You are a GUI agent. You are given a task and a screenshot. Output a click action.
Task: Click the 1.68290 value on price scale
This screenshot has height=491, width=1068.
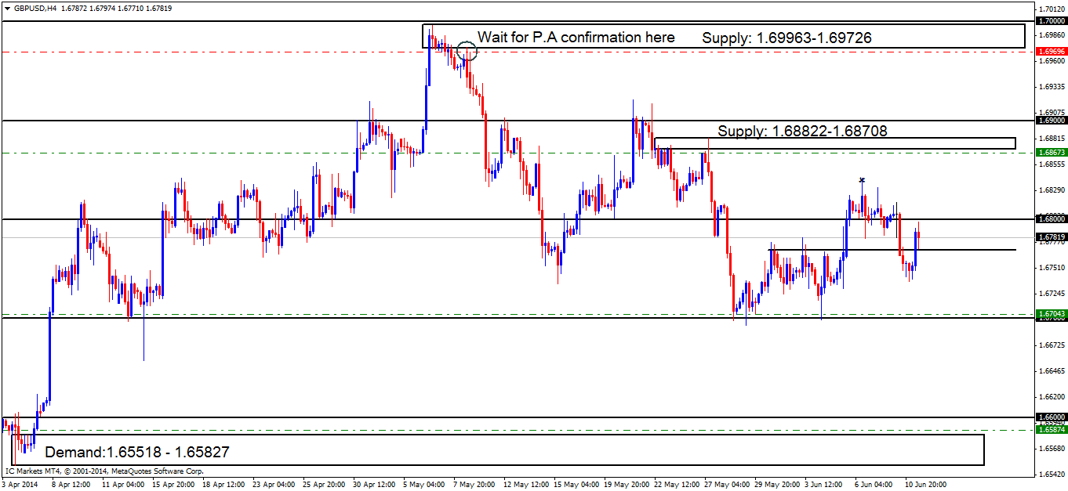point(1051,190)
